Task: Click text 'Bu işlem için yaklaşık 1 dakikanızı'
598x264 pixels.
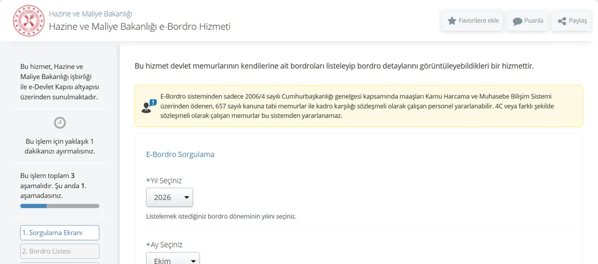Action: [60, 146]
